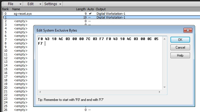The width and height of the screenshot is (200, 112).
Task: Click the first F0 byte in editor
Action: click(41, 39)
